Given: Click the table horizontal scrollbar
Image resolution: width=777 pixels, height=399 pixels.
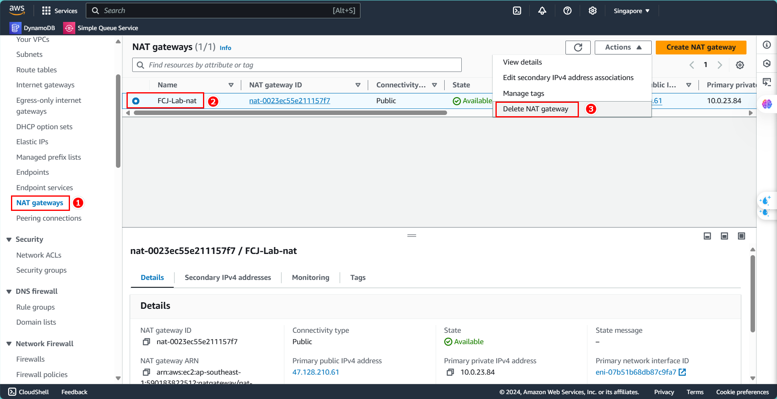Looking at the screenshot, I should point(290,113).
